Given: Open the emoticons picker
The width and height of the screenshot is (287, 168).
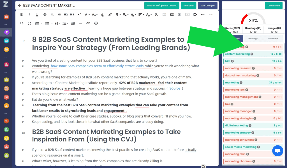Looking at the screenshot, I should click(x=96, y=23).
